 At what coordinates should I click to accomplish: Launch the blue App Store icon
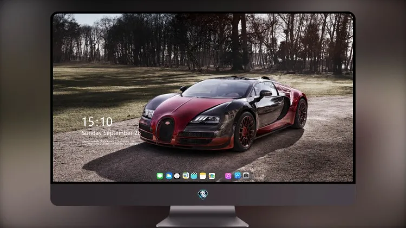tap(238, 176)
